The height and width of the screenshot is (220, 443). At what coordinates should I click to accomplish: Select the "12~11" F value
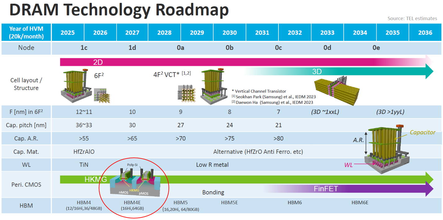84,112
